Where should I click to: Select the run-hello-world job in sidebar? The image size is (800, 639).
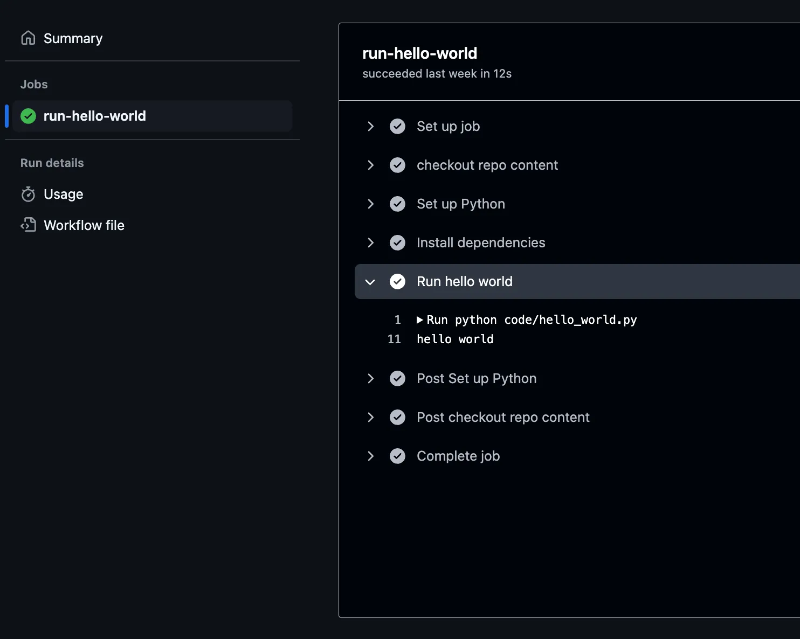(x=94, y=116)
